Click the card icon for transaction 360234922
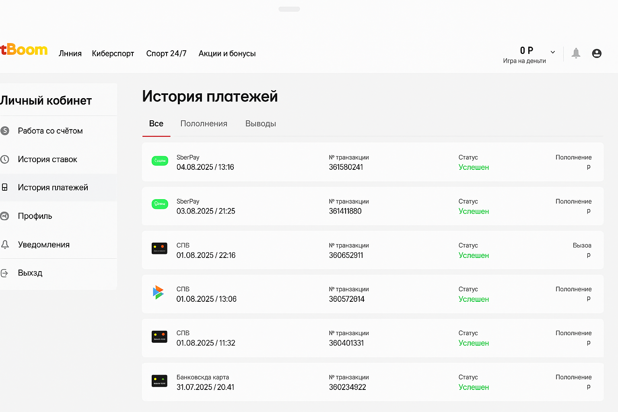Viewport: 618px width, 412px height. point(159,381)
